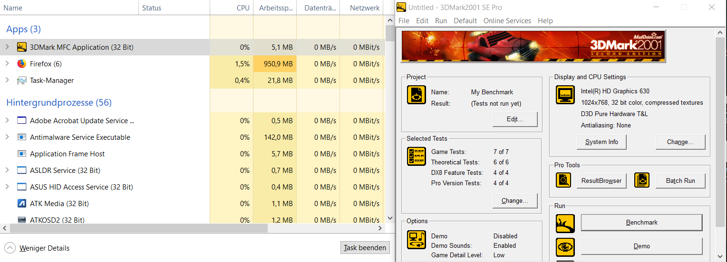Expand the Firefox (6) process group

pyautogui.click(x=7, y=63)
